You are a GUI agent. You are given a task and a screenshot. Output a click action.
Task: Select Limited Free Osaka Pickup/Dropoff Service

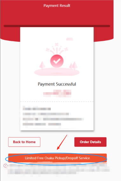57,158
